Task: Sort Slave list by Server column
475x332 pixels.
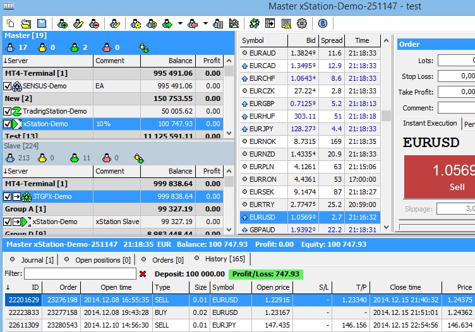Action: coord(47,171)
